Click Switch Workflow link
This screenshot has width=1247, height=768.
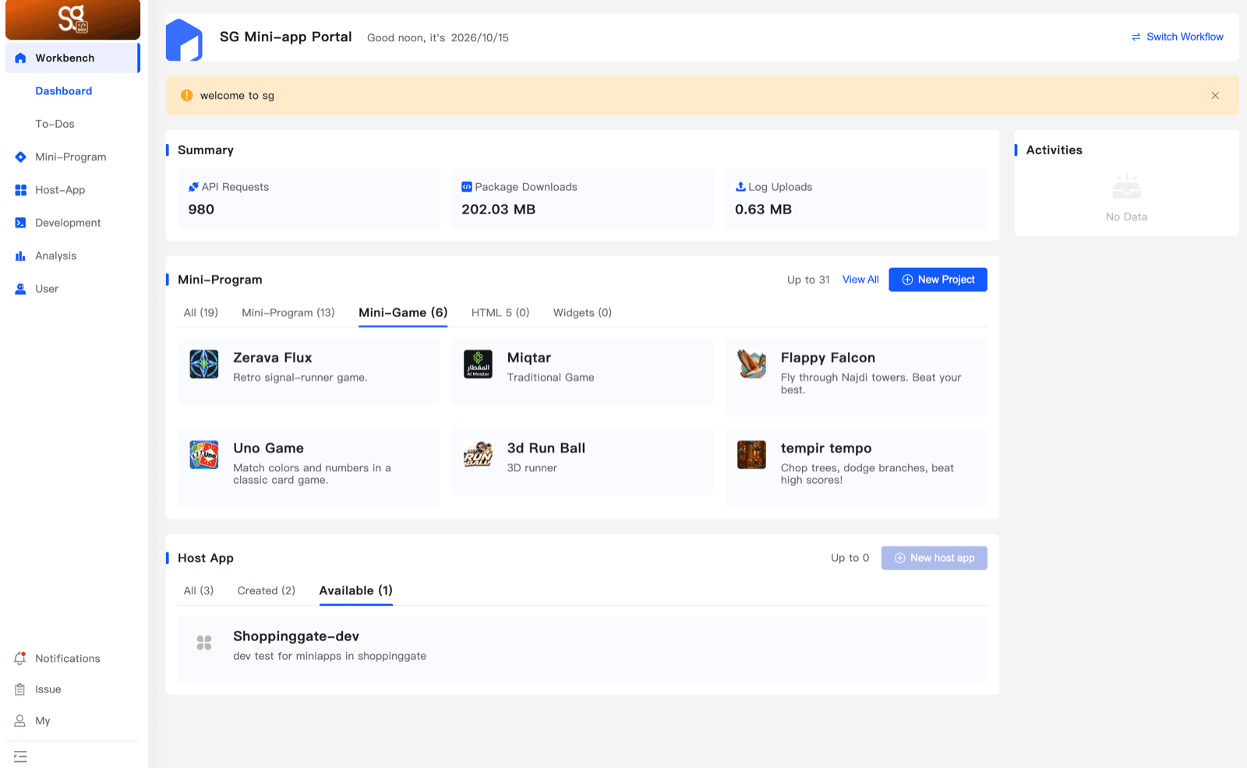pyautogui.click(x=1177, y=37)
